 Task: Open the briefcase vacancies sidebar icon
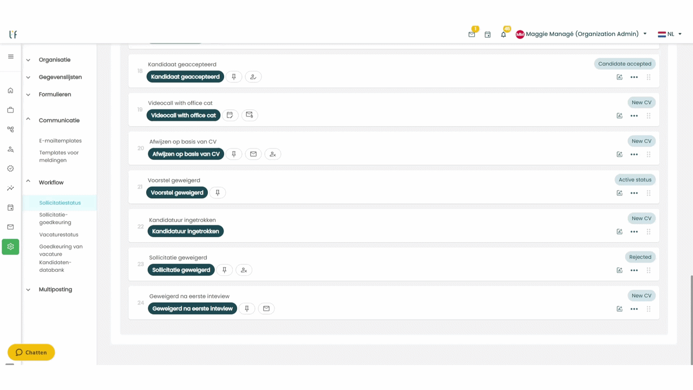pyautogui.click(x=10, y=110)
